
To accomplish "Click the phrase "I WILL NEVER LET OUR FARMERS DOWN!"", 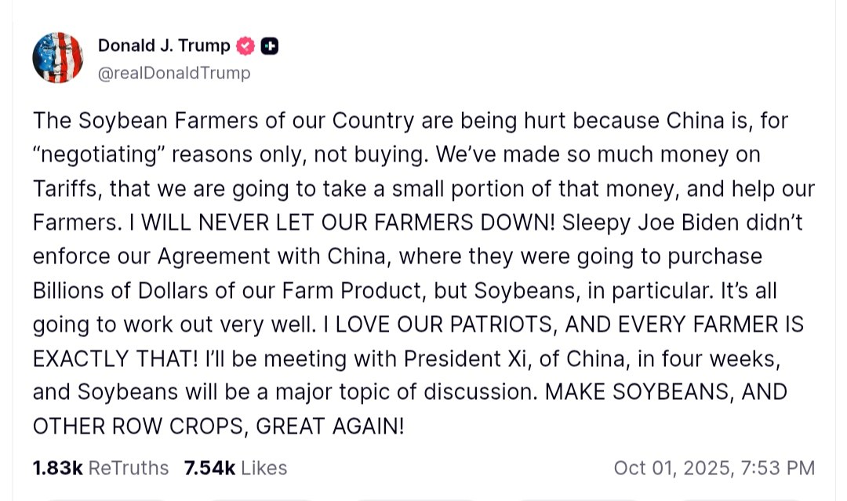I will coord(332,223).
